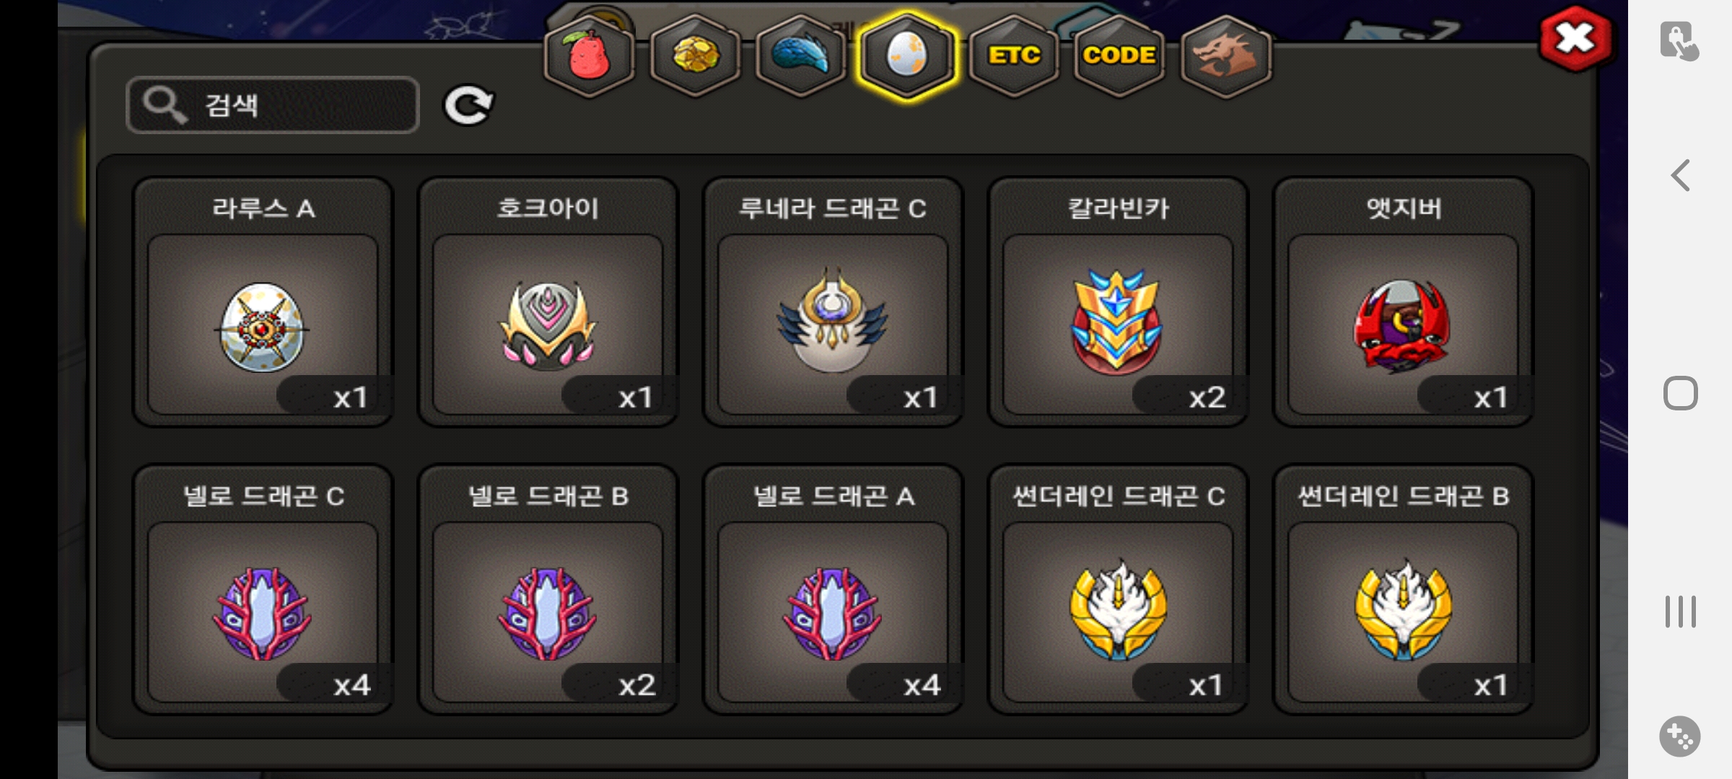Open the bronze dragon head tab

pyautogui.click(x=1226, y=56)
